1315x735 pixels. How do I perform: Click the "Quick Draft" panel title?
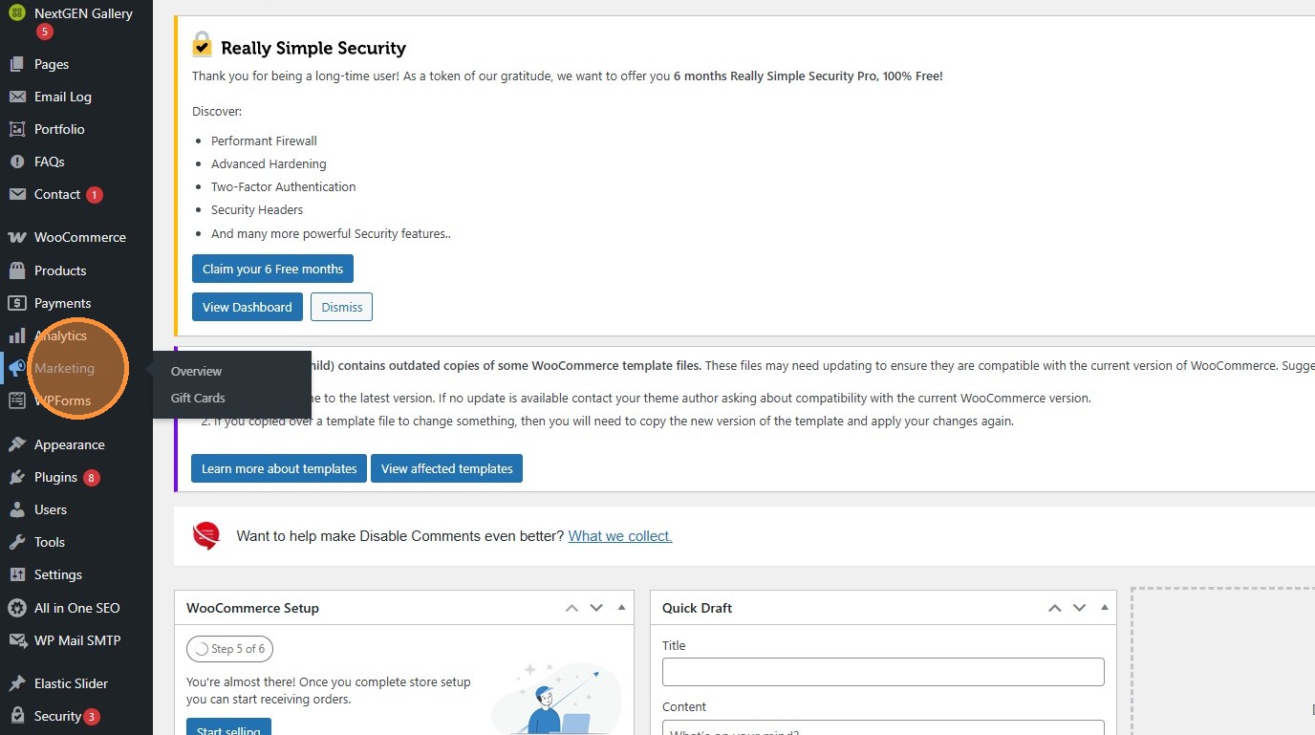click(x=697, y=608)
